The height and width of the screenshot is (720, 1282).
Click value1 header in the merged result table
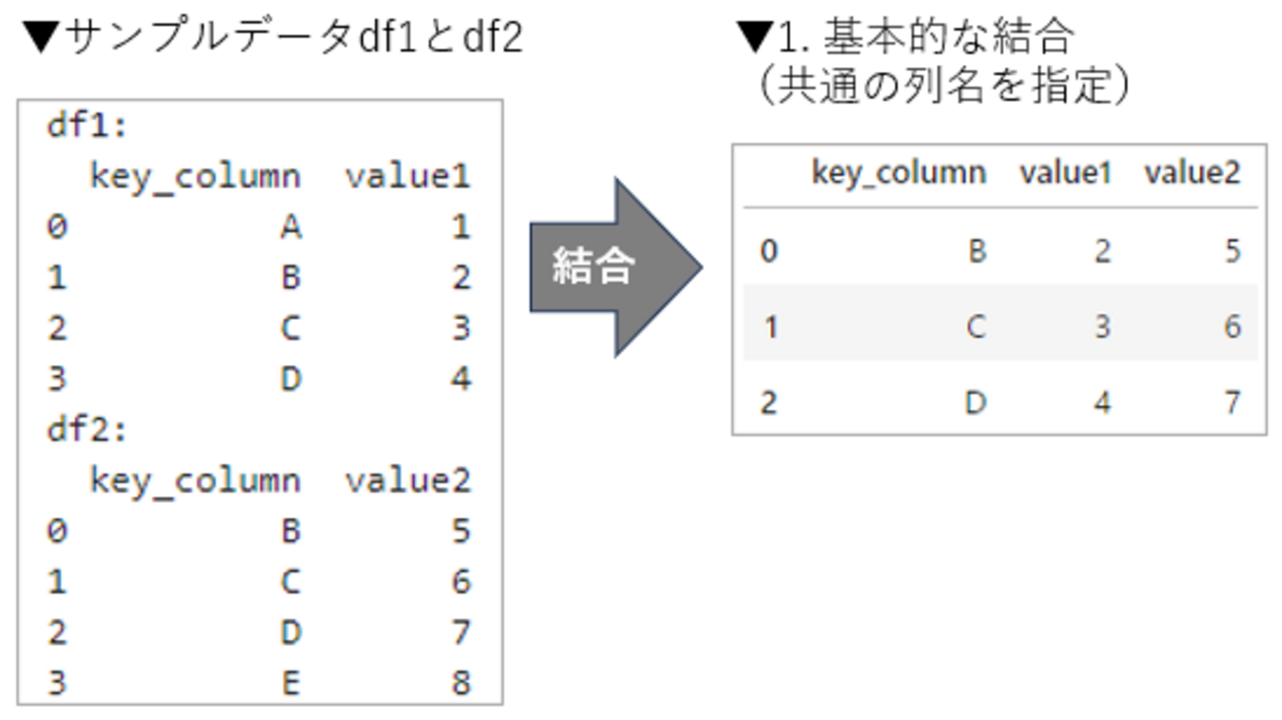point(1065,173)
